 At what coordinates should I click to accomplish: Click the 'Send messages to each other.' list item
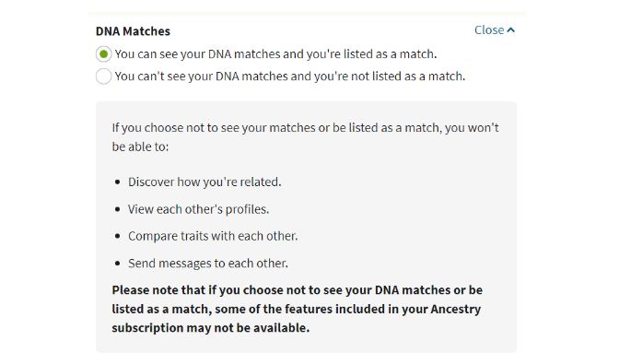208,264
